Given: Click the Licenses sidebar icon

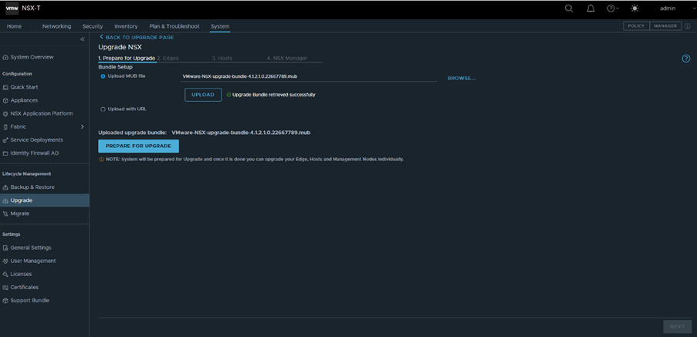Looking at the screenshot, I should click(x=5, y=274).
